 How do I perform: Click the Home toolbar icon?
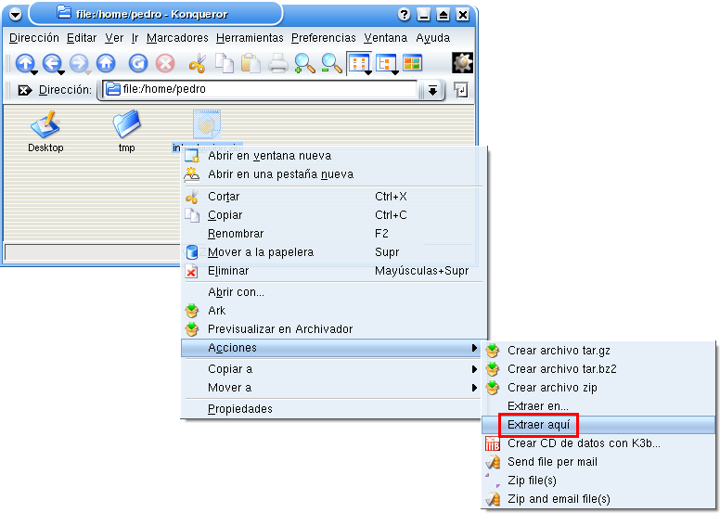(105, 63)
